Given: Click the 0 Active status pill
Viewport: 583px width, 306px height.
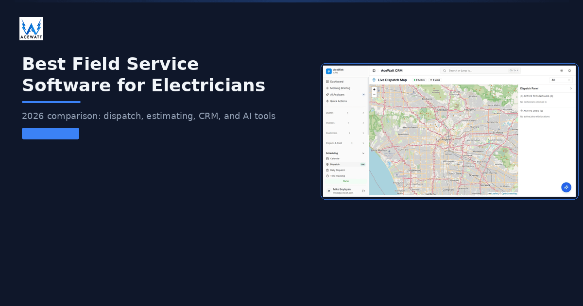Looking at the screenshot, I should 419,80.
